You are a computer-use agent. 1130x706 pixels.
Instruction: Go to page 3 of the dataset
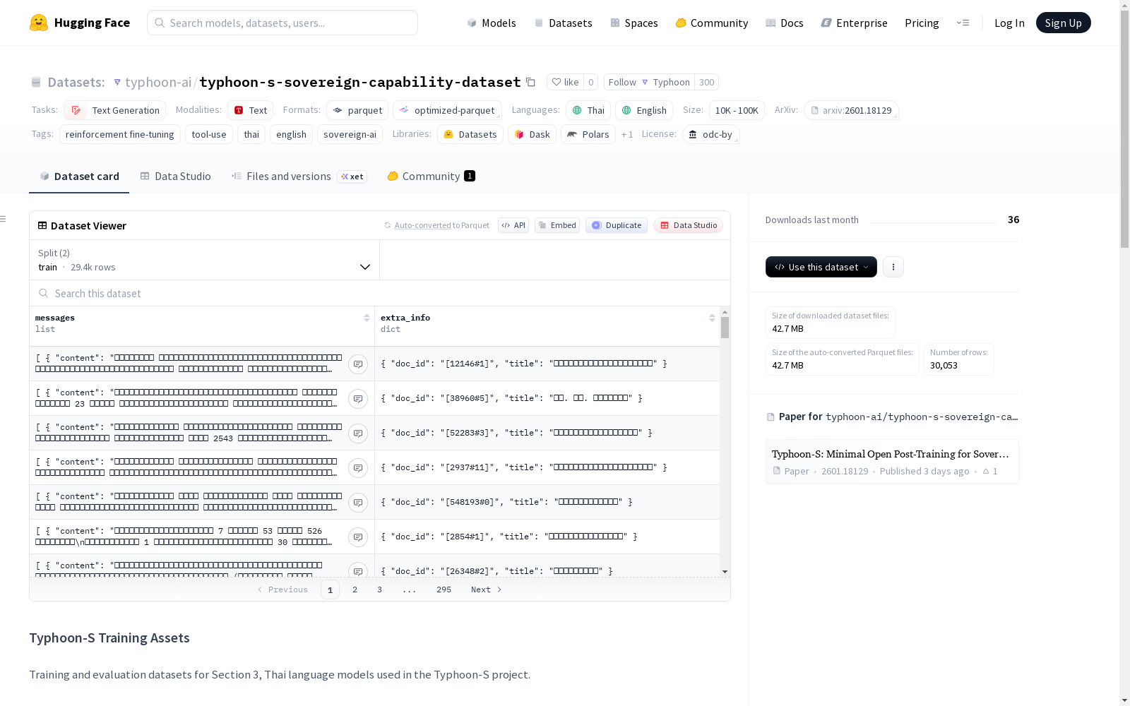pos(379,590)
